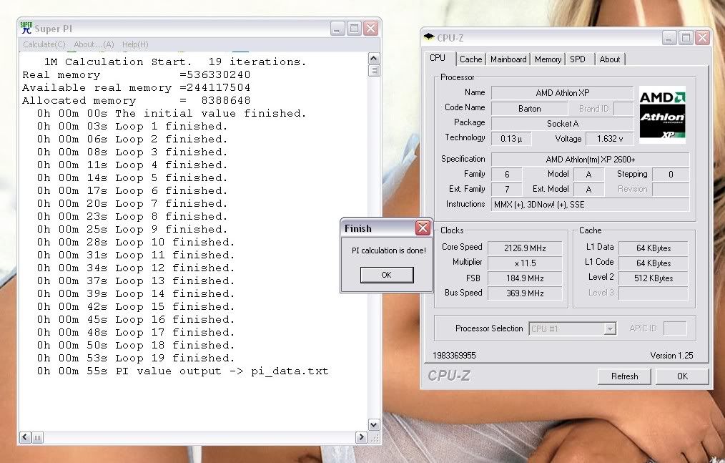Click the Version 1.25 text
The width and height of the screenshot is (725, 463).
pyautogui.click(x=671, y=356)
